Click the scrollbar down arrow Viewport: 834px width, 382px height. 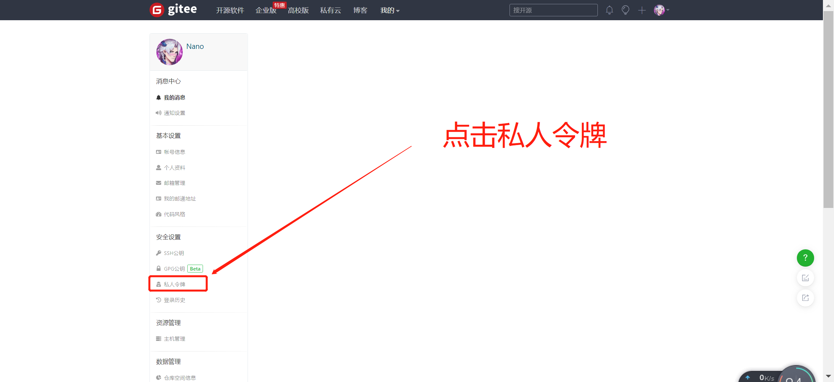pyautogui.click(x=828, y=376)
